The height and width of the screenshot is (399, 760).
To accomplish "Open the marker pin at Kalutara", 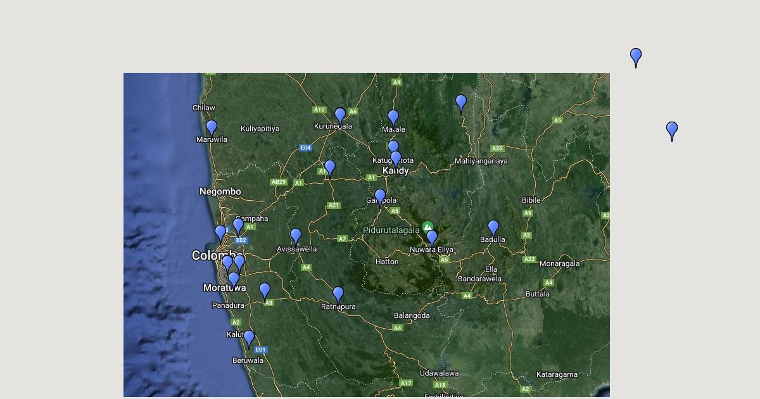I will click(x=249, y=338).
